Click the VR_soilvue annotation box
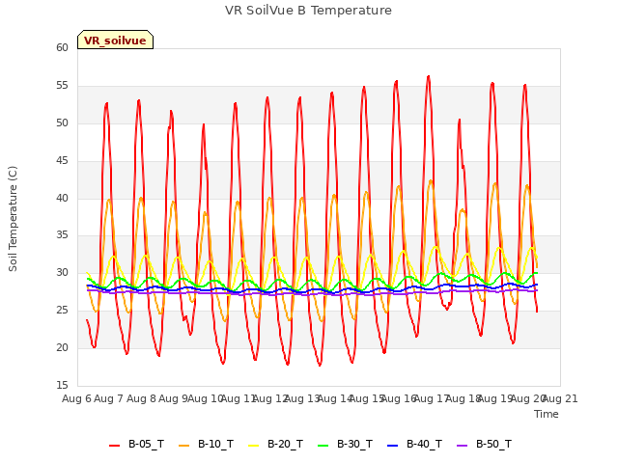This screenshot has width=618, height=463. tap(115, 40)
